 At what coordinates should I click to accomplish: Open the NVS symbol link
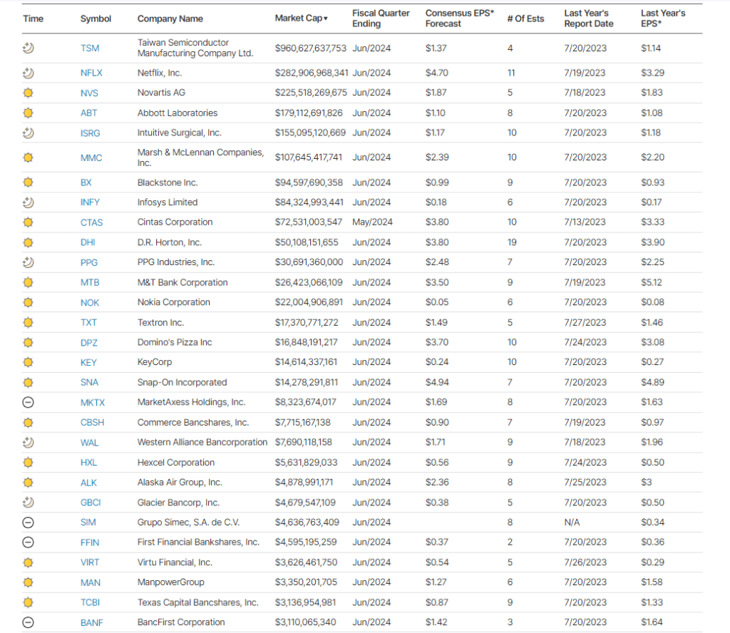click(89, 93)
